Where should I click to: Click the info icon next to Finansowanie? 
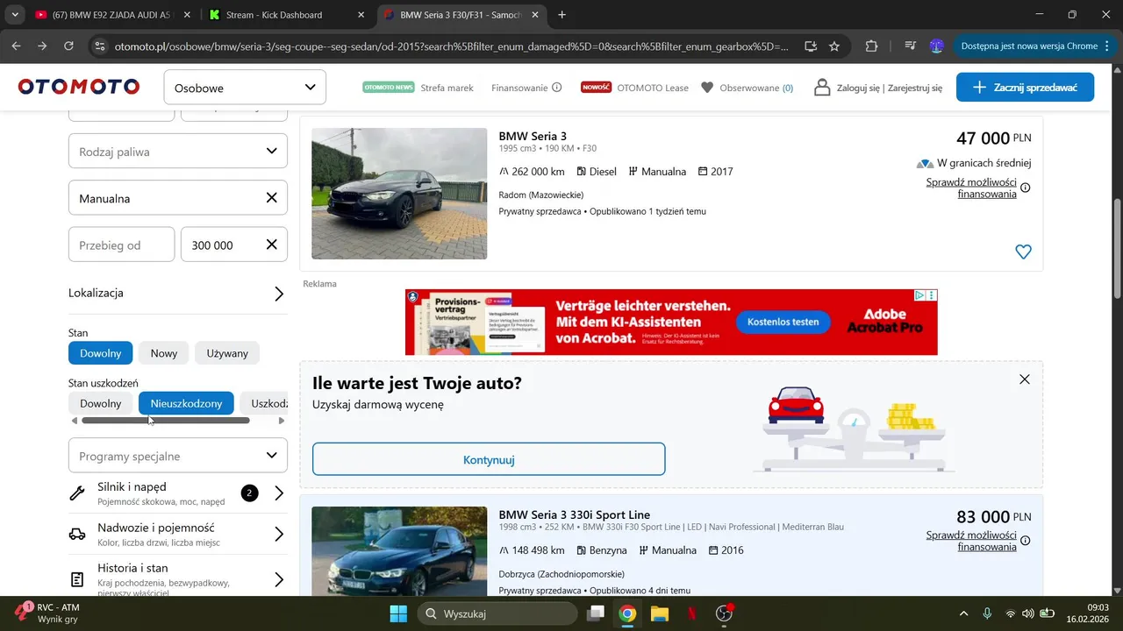(556, 88)
